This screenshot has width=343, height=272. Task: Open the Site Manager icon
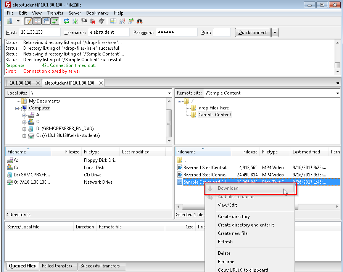[10, 21]
